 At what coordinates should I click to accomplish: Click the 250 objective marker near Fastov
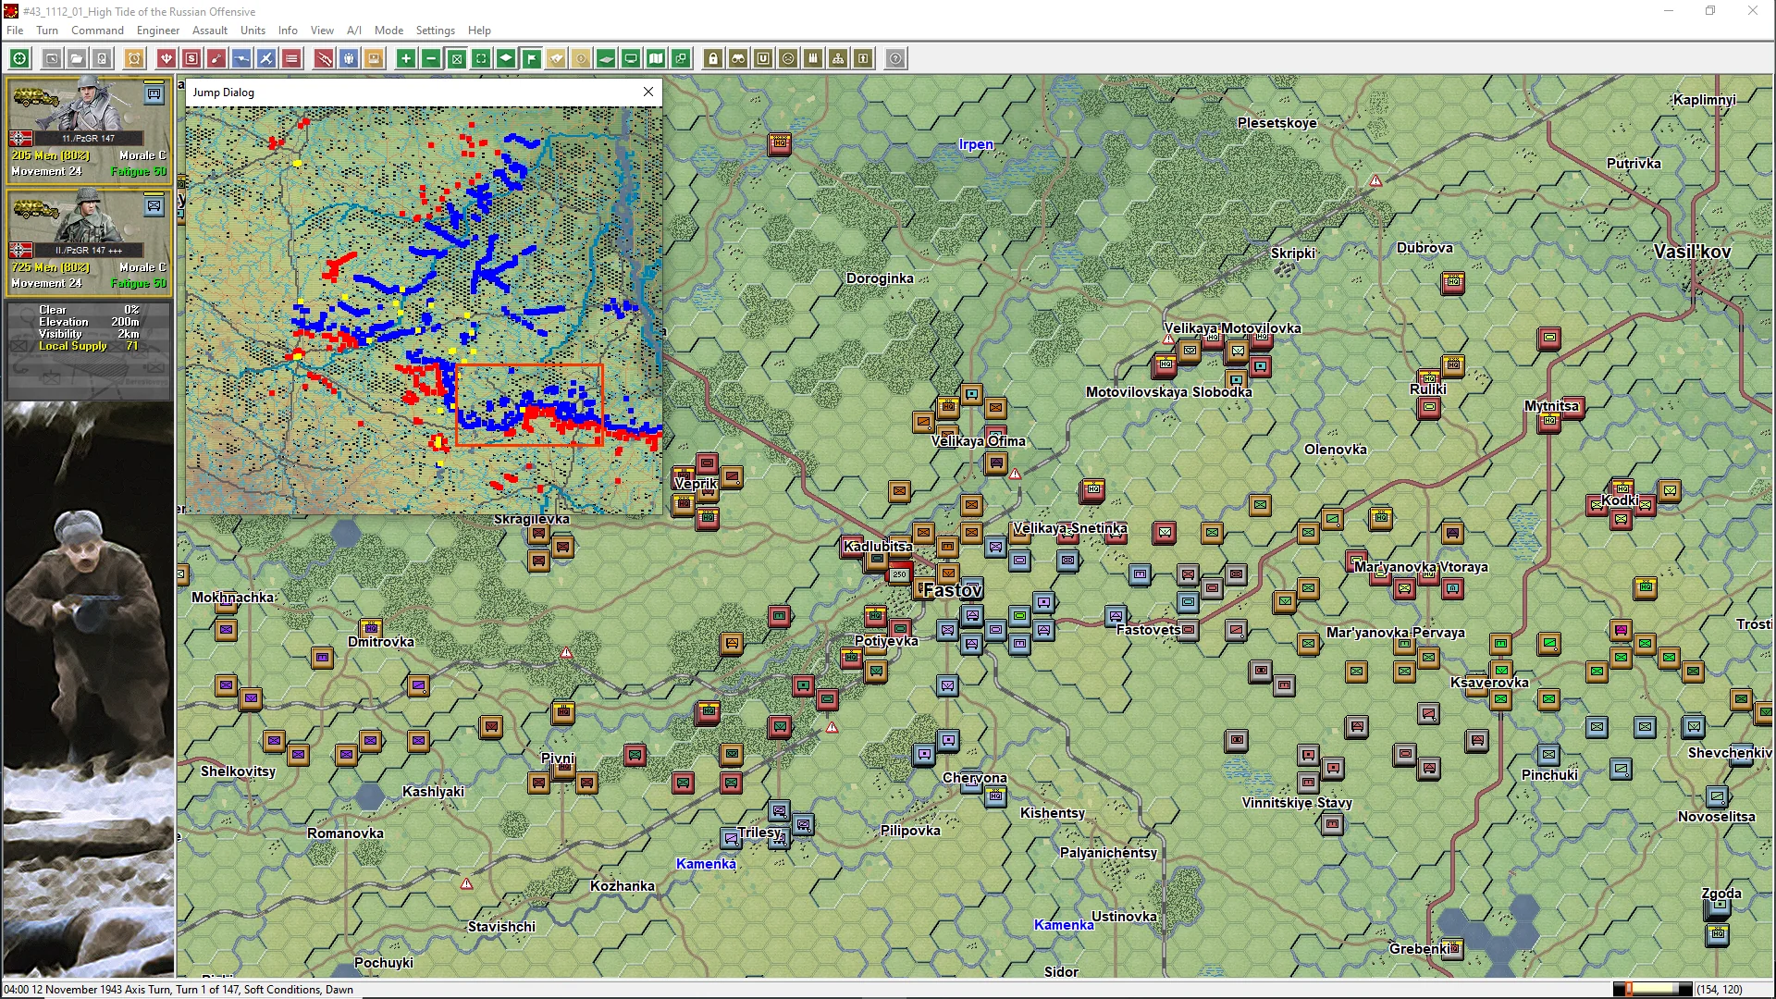point(899,574)
